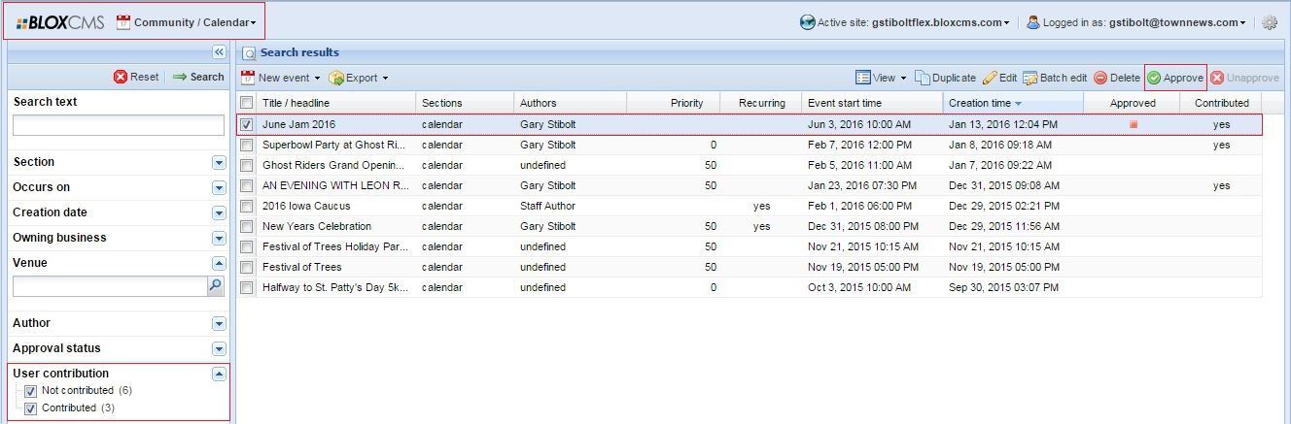This screenshot has width=1291, height=424.
Task: Open the New event menu
Action: pyautogui.click(x=280, y=78)
